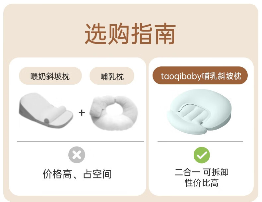Click the plus sign between pillows
This screenshot has width=262, height=202.
[82, 113]
